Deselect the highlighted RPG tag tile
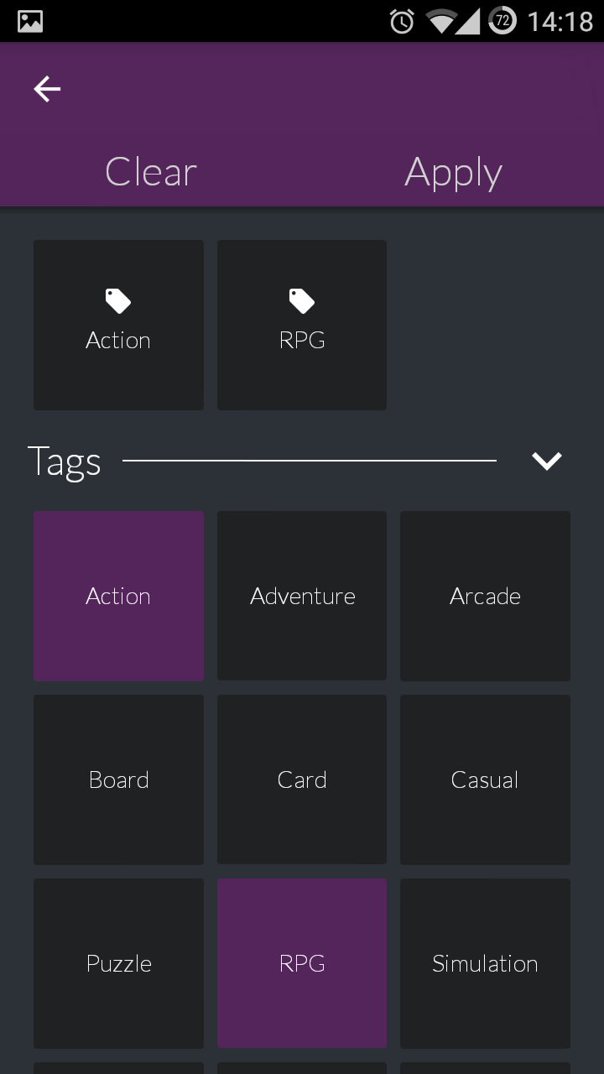Viewport: 604px width, 1074px height. 302,963
